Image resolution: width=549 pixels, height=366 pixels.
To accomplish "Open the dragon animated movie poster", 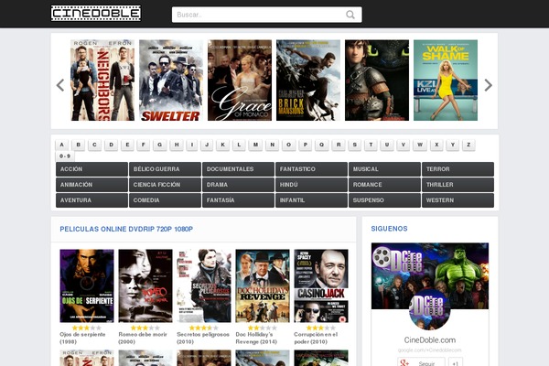I will click(x=377, y=81).
